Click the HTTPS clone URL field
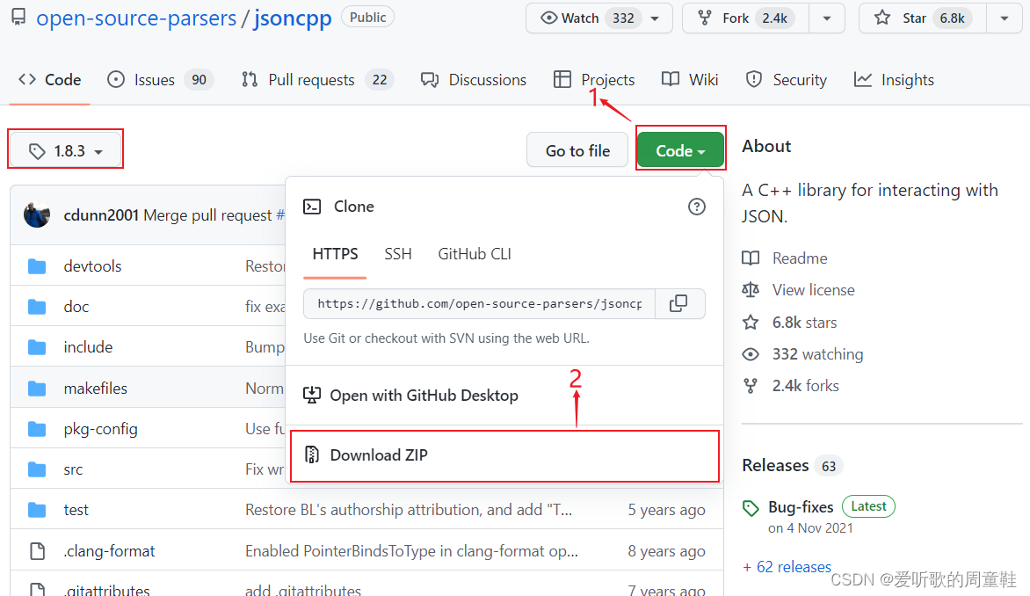1030x596 pixels. [480, 303]
